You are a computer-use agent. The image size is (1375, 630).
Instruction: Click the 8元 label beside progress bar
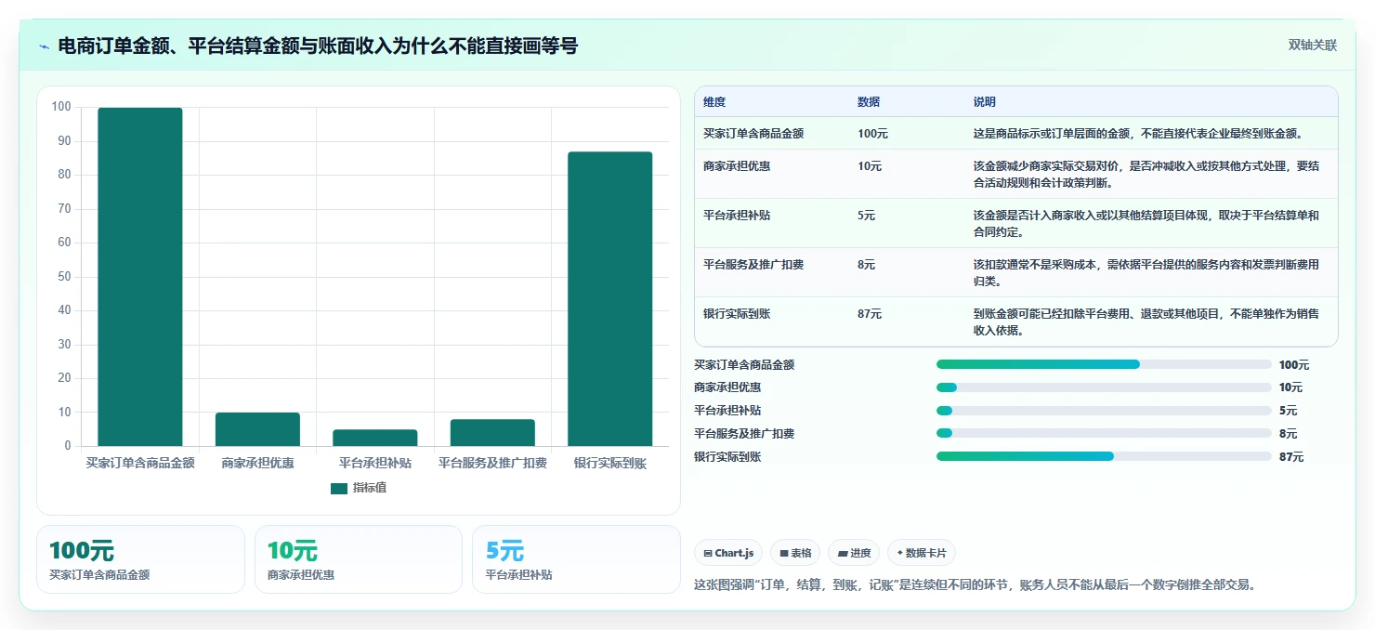1288,434
